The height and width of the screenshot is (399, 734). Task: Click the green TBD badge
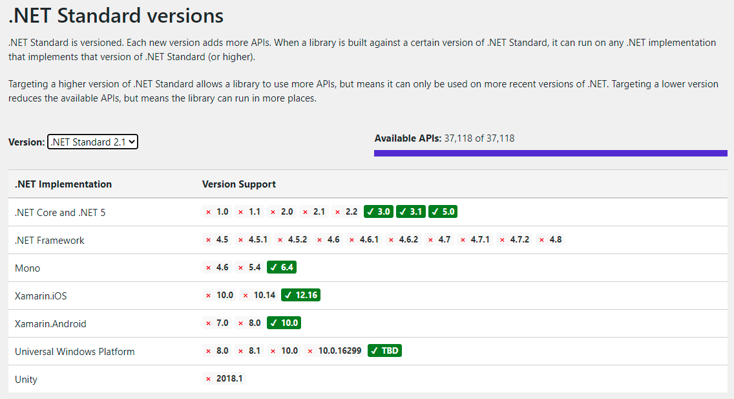click(385, 350)
